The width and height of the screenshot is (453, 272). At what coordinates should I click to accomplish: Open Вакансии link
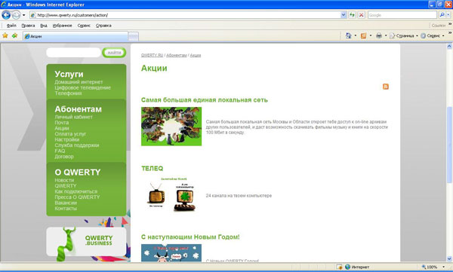click(x=66, y=203)
